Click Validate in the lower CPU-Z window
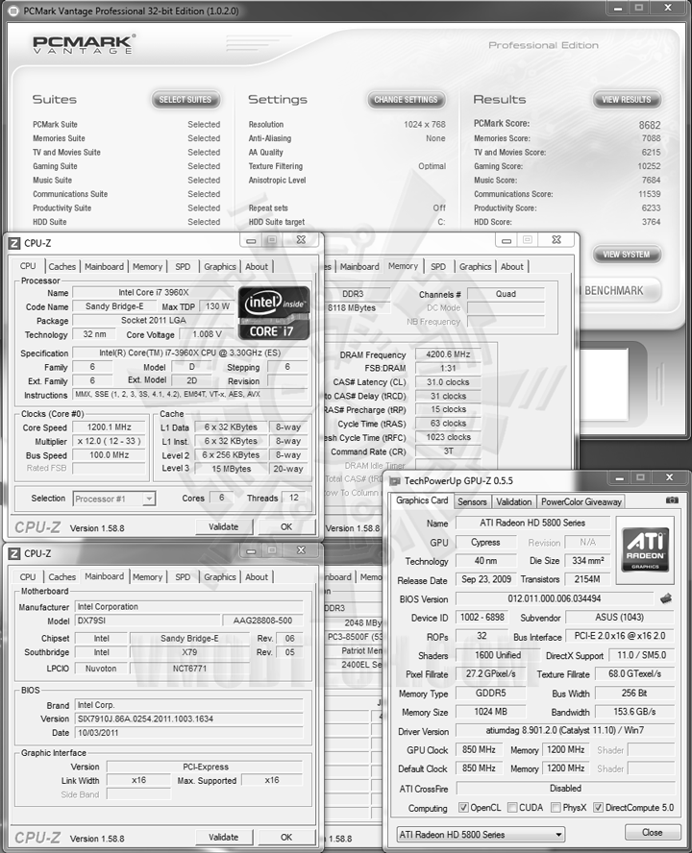692x853 pixels. pyautogui.click(x=224, y=838)
